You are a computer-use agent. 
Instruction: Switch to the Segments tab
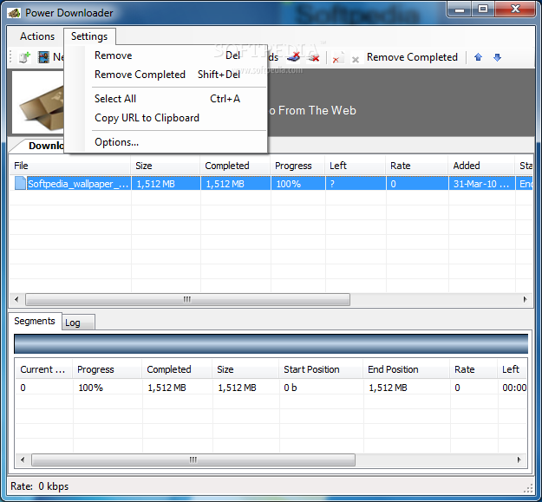tap(35, 321)
